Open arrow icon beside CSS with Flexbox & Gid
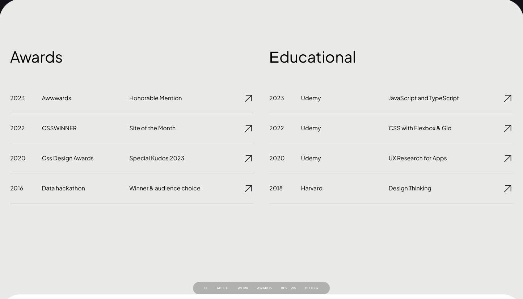Screen dimensions: 523x299 pos(507,129)
